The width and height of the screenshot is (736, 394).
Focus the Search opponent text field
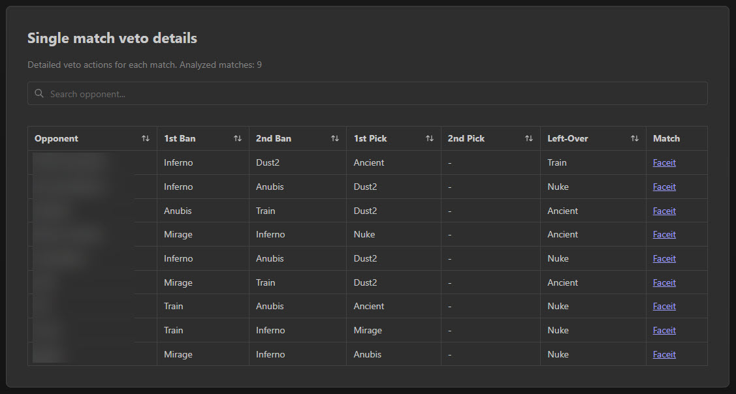(372, 94)
